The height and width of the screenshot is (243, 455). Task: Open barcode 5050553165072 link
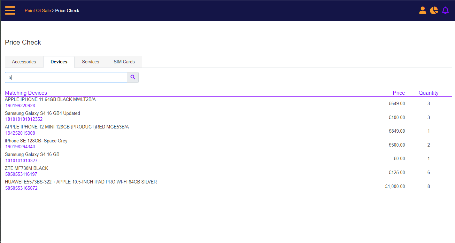click(21, 188)
